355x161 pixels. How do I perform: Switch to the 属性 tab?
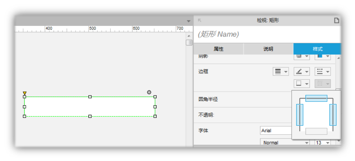218,49
